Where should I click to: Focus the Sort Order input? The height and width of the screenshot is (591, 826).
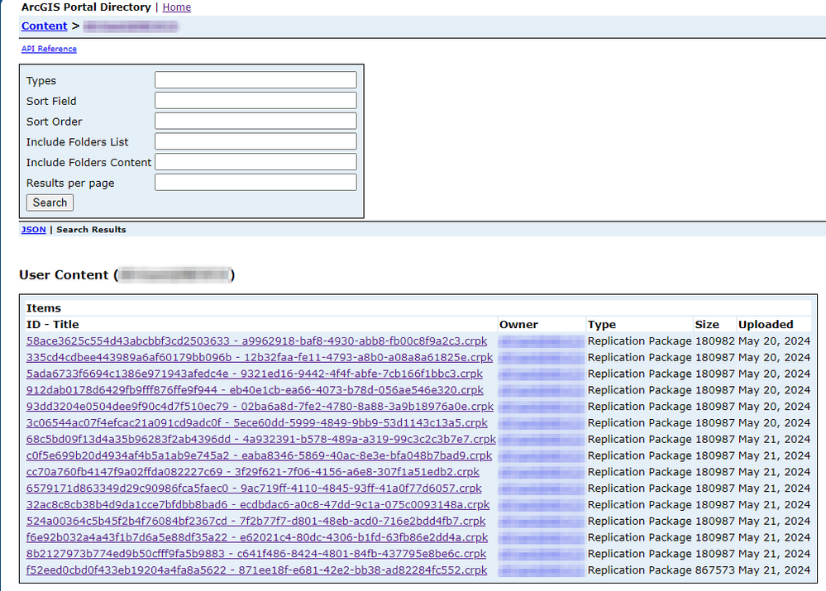click(x=255, y=122)
